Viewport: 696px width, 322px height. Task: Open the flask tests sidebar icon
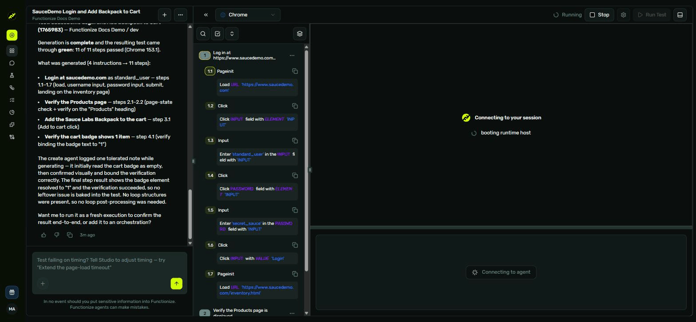pos(12,75)
